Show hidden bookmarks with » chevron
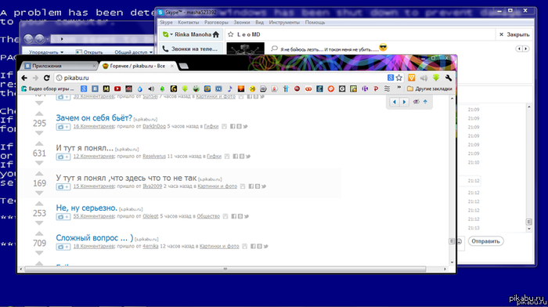 pos(398,88)
